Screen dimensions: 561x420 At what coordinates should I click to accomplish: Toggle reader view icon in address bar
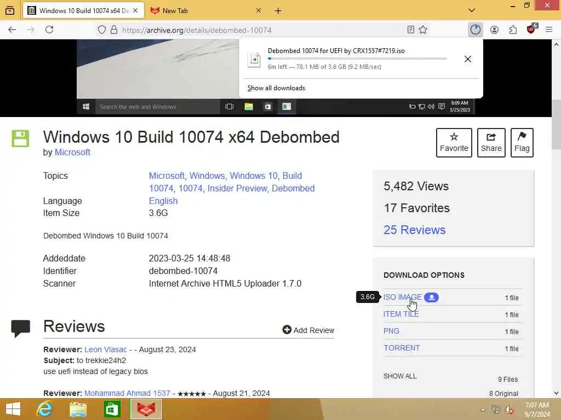411,30
